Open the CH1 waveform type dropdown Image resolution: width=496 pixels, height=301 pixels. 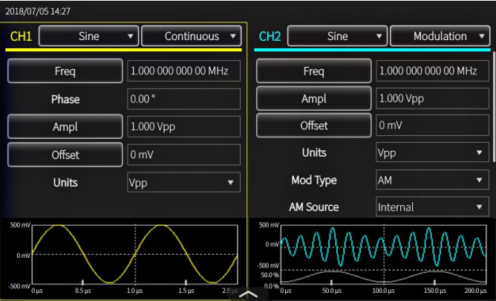coord(88,36)
